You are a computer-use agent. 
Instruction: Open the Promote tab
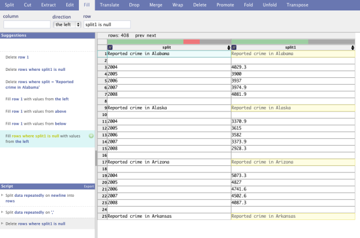pyautogui.click(x=225, y=5)
